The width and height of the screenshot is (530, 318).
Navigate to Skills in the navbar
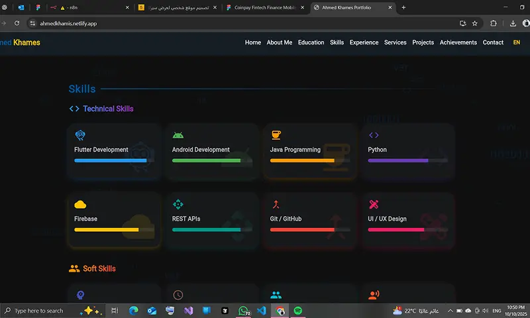click(337, 42)
